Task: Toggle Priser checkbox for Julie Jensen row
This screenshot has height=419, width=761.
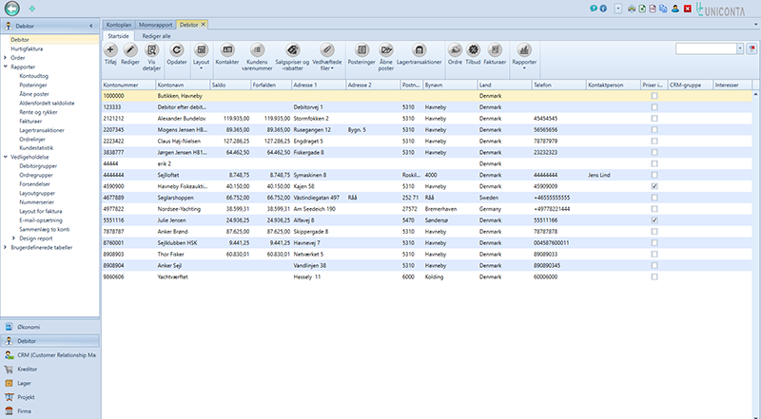Action: [654, 220]
